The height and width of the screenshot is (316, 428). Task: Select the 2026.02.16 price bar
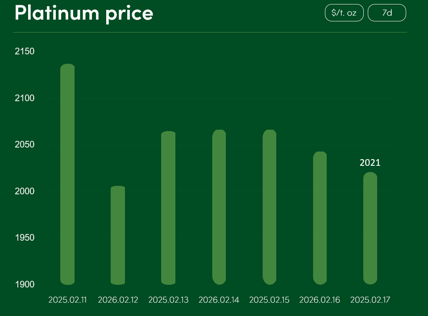pos(320,218)
